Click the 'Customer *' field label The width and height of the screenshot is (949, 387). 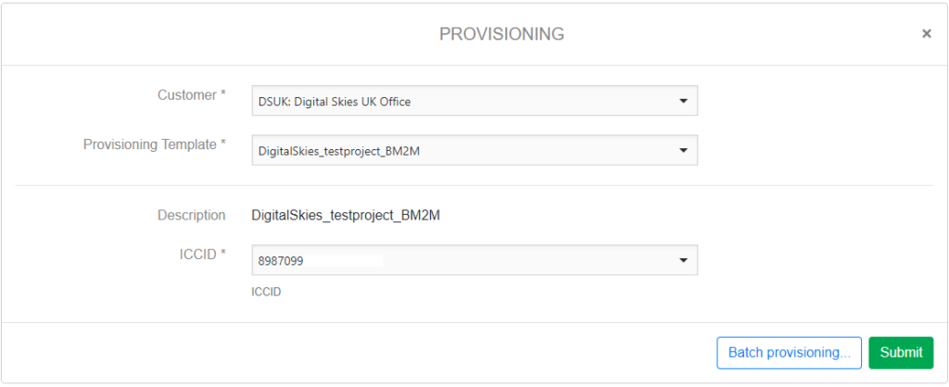[x=192, y=95]
